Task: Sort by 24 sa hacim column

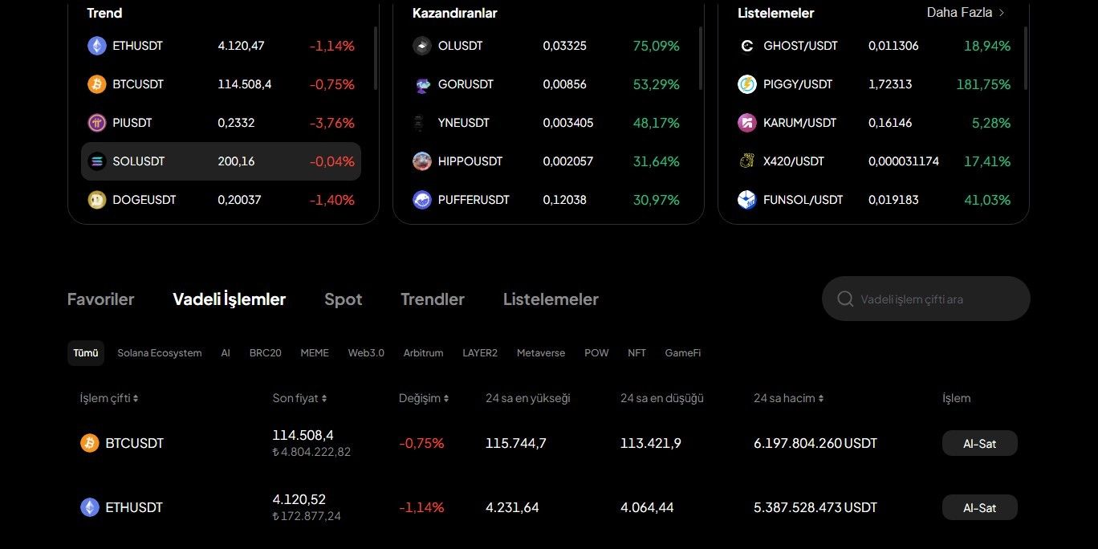Action: coord(821,398)
